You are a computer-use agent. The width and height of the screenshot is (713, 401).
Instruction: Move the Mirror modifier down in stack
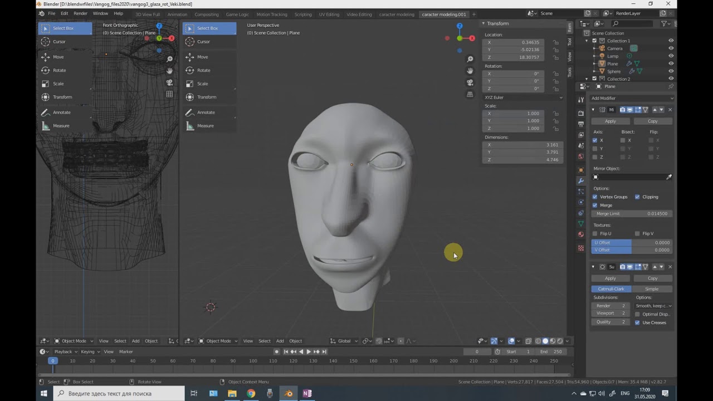click(661, 110)
